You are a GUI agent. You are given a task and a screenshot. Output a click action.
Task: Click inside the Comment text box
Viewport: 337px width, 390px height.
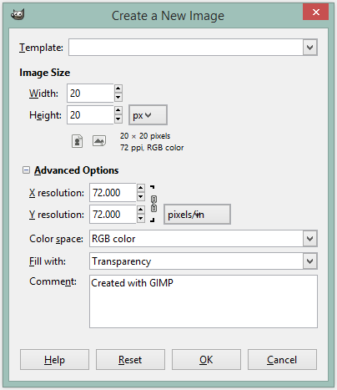(204, 301)
